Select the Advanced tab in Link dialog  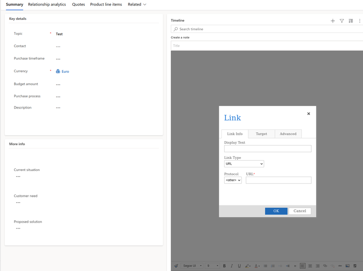pyautogui.click(x=288, y=134)
